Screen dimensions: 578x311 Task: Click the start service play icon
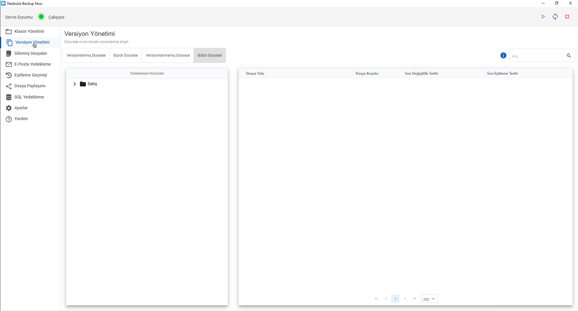[x=543, y=17]
